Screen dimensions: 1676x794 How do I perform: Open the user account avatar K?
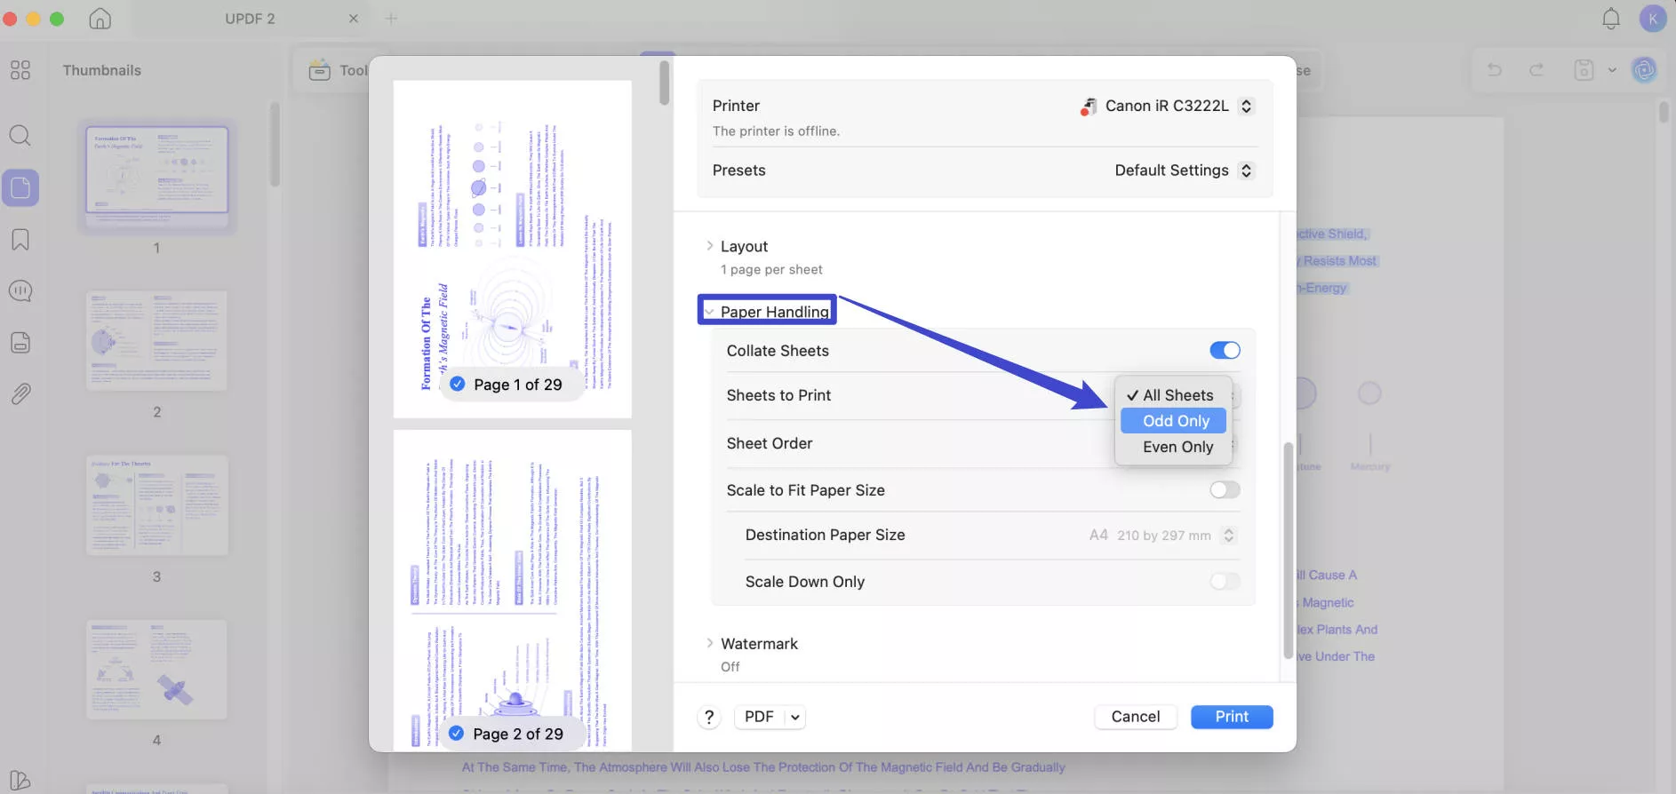click(x=1653, y=19)
